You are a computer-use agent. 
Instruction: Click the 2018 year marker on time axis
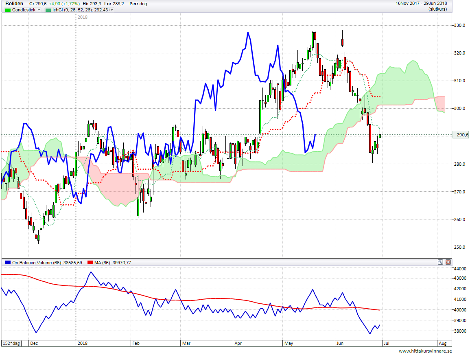pos(83,343)
